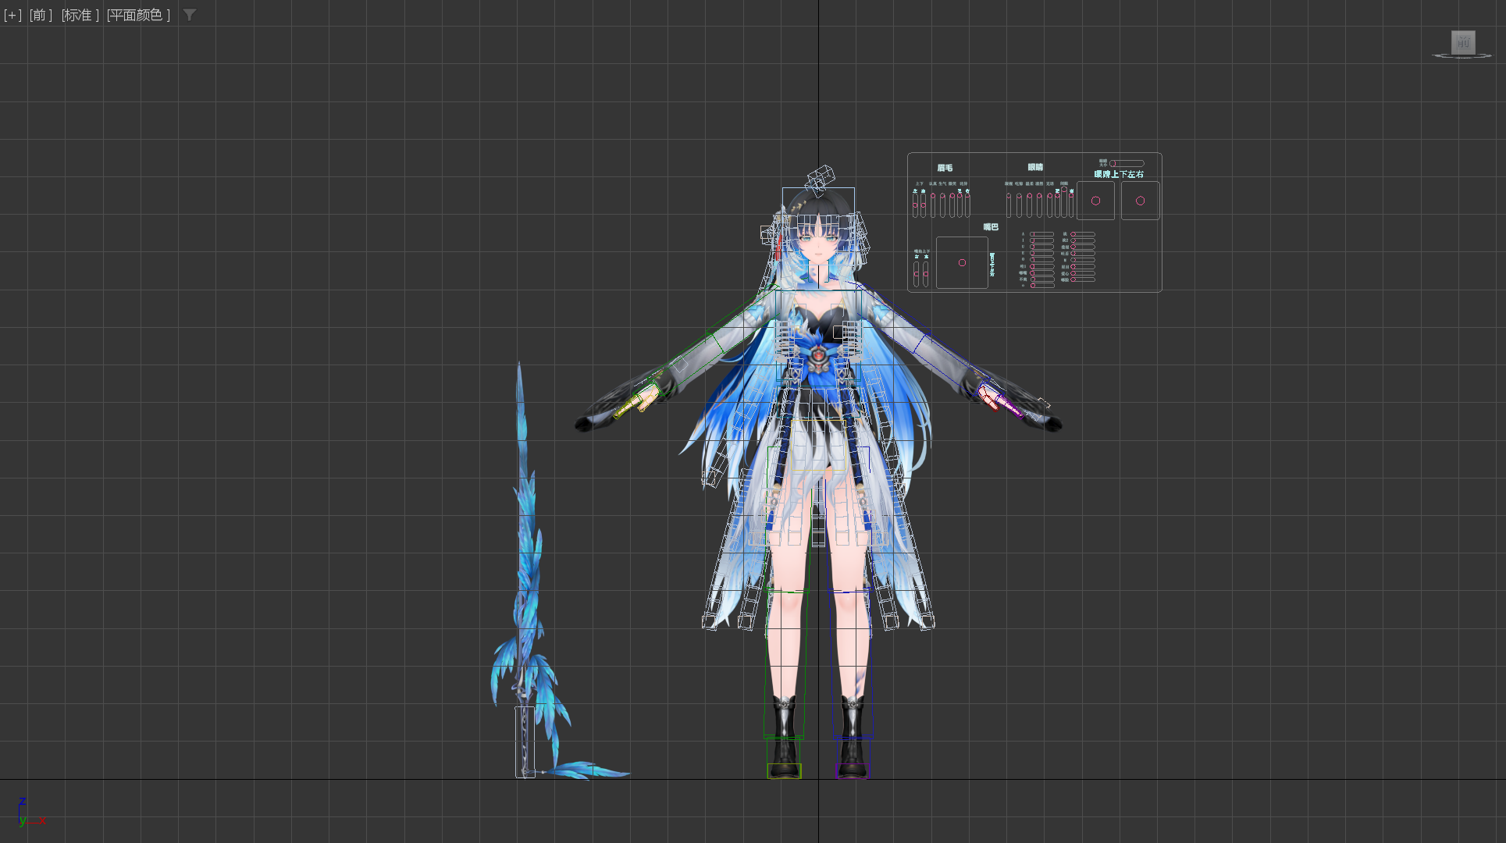Select the mouth 嘴巴 joystick circle control
1506x843 pixels.
click(963, 263)
